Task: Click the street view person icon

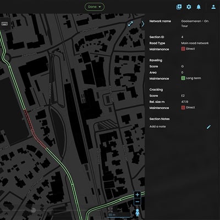Action: click(137, 213)
